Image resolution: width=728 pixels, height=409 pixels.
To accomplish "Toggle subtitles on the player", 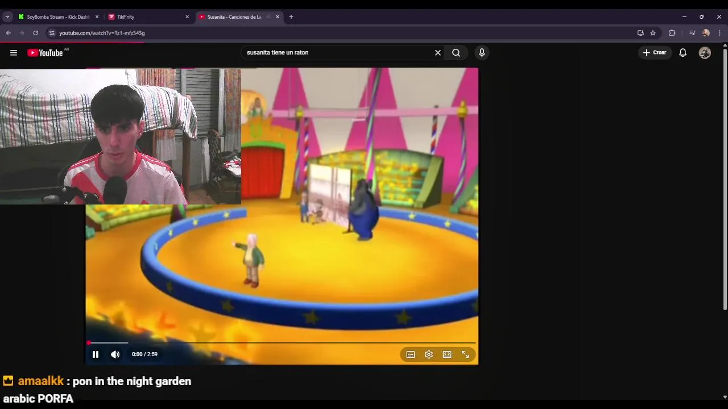I will click(411, 354).
